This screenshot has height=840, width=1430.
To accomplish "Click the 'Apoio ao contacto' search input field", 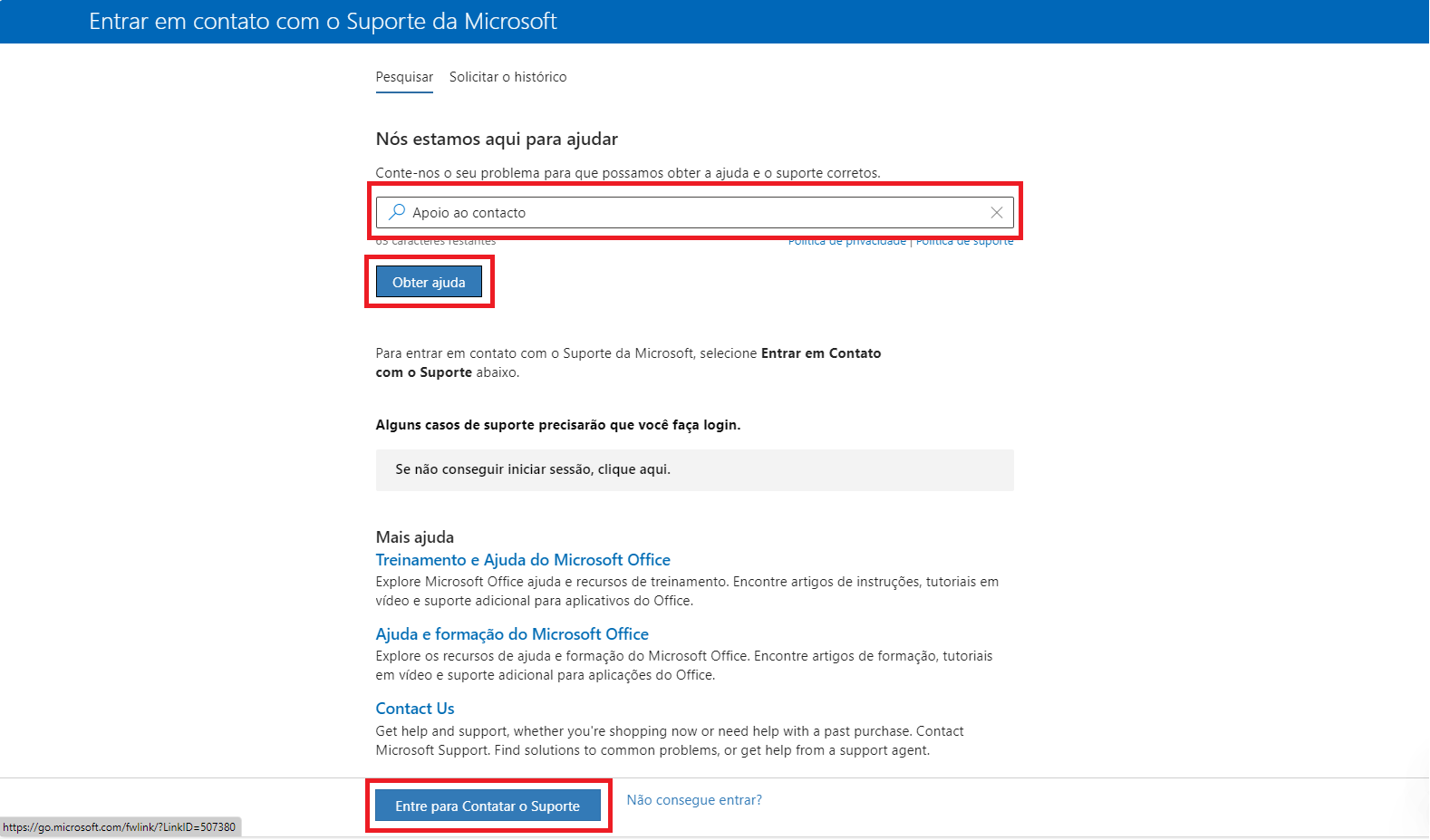I will click(695, 213).
